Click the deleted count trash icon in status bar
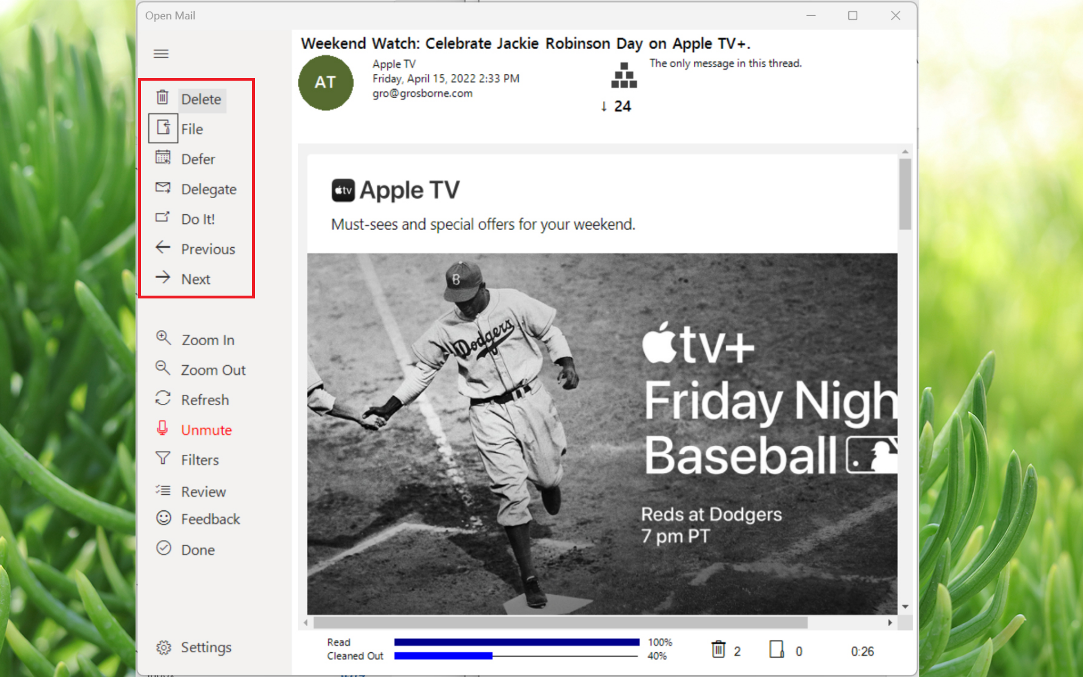 [718, 649]
